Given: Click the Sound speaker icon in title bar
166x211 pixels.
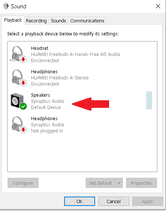Looking at the screenshot, I should [x=6, y=6].
